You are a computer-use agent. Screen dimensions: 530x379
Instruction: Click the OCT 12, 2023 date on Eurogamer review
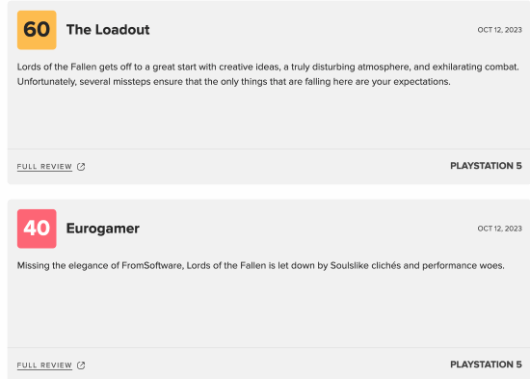[499, 229]
